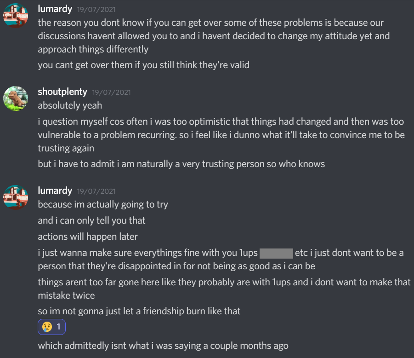Select the 'not gonna just let a friendship burn' message
This screenshot has width=414, height=358.
(x=139, y=311)
